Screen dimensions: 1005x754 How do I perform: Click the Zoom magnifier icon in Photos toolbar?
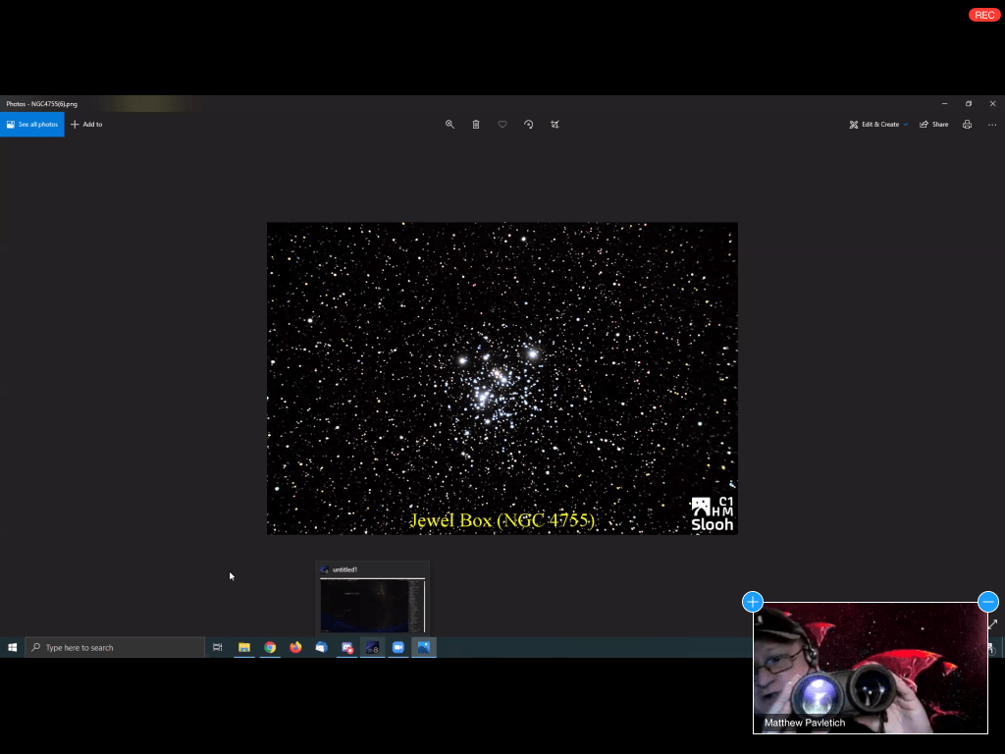tap(450, 125)
